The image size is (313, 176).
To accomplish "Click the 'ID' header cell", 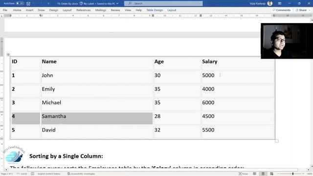I will click(26, 64).
